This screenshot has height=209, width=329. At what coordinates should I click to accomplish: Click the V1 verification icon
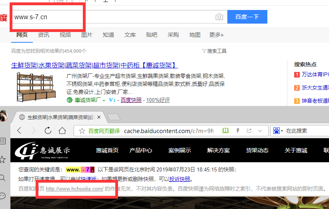tap(112, 100)
